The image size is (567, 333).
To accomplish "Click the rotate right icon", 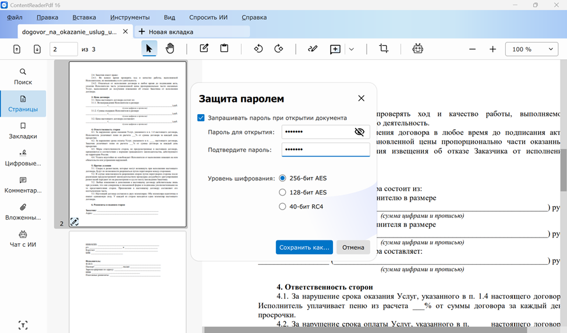I will coord(279,49).
